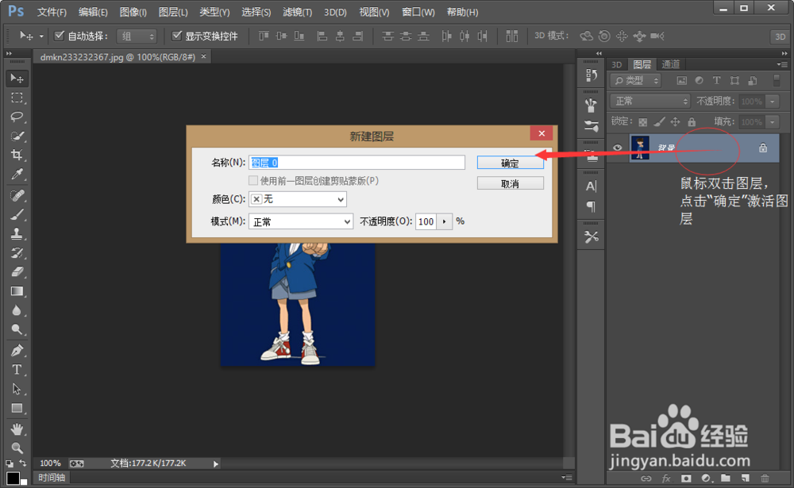
Task: Select the Quick Selection tool
Action: (x=17, y=136)
